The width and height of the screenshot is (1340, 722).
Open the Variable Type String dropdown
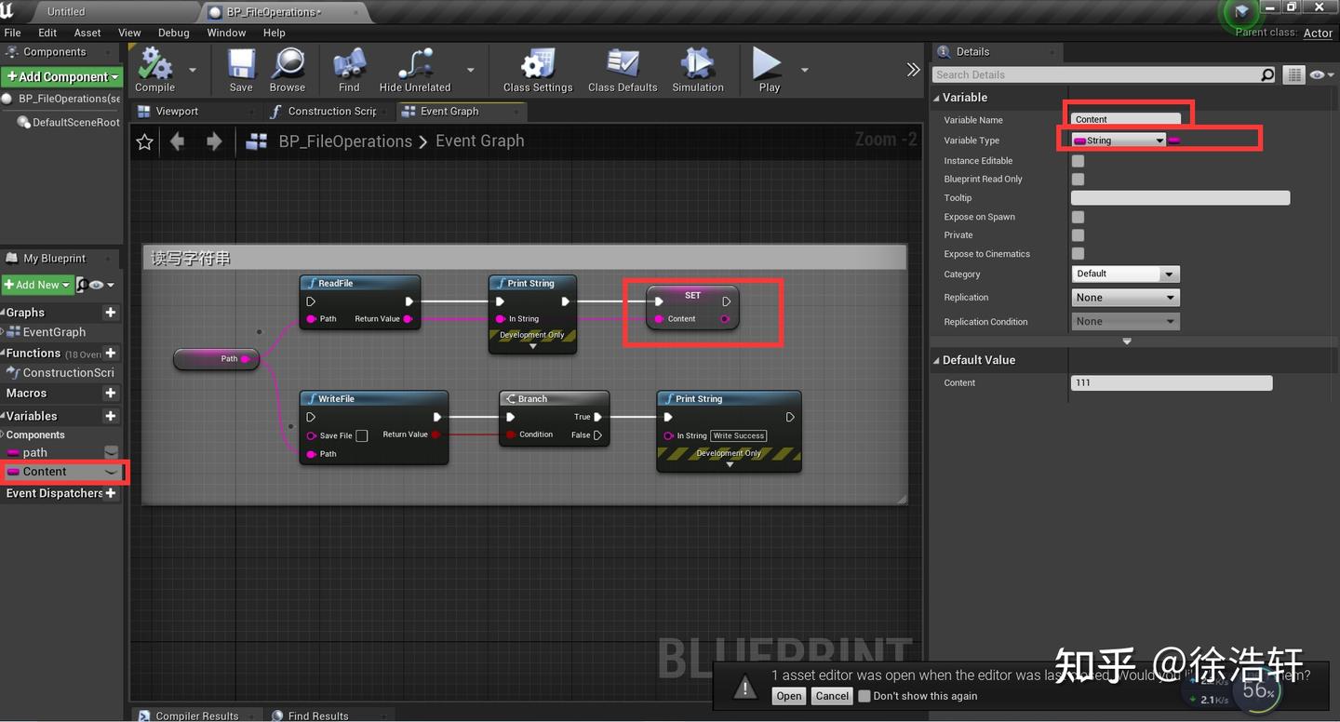(x=1119, y=140)
